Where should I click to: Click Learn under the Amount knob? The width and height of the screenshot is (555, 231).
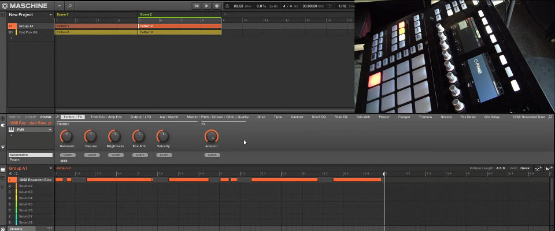coord(212,155)
